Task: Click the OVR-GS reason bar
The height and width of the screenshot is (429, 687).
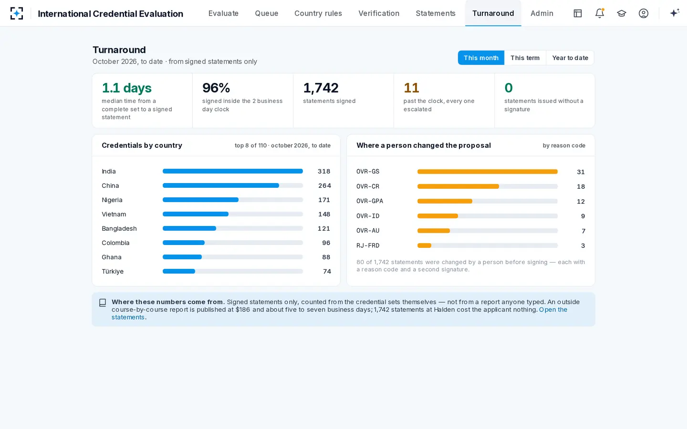Action: (x=488, y=172)
